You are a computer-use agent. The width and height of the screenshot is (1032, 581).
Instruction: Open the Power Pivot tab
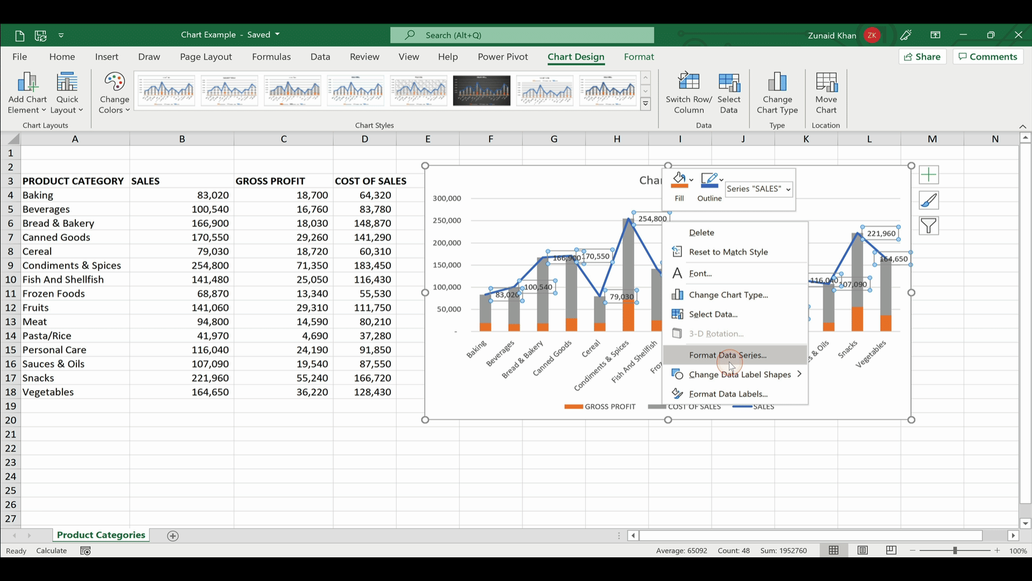click(x=503, y=57)
